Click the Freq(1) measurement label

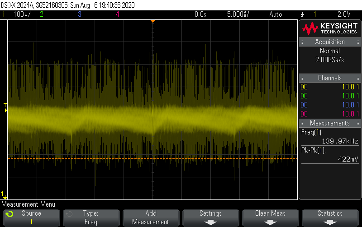pyautogui.click(x=312, y=132)
